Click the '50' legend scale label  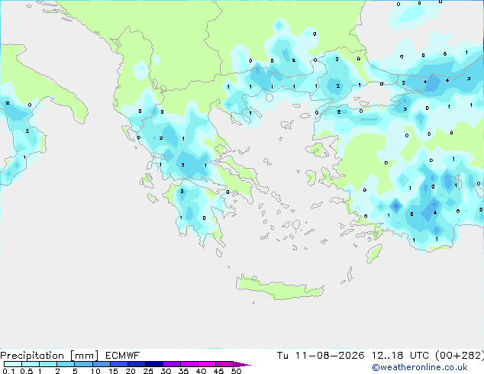coord(237,371)
